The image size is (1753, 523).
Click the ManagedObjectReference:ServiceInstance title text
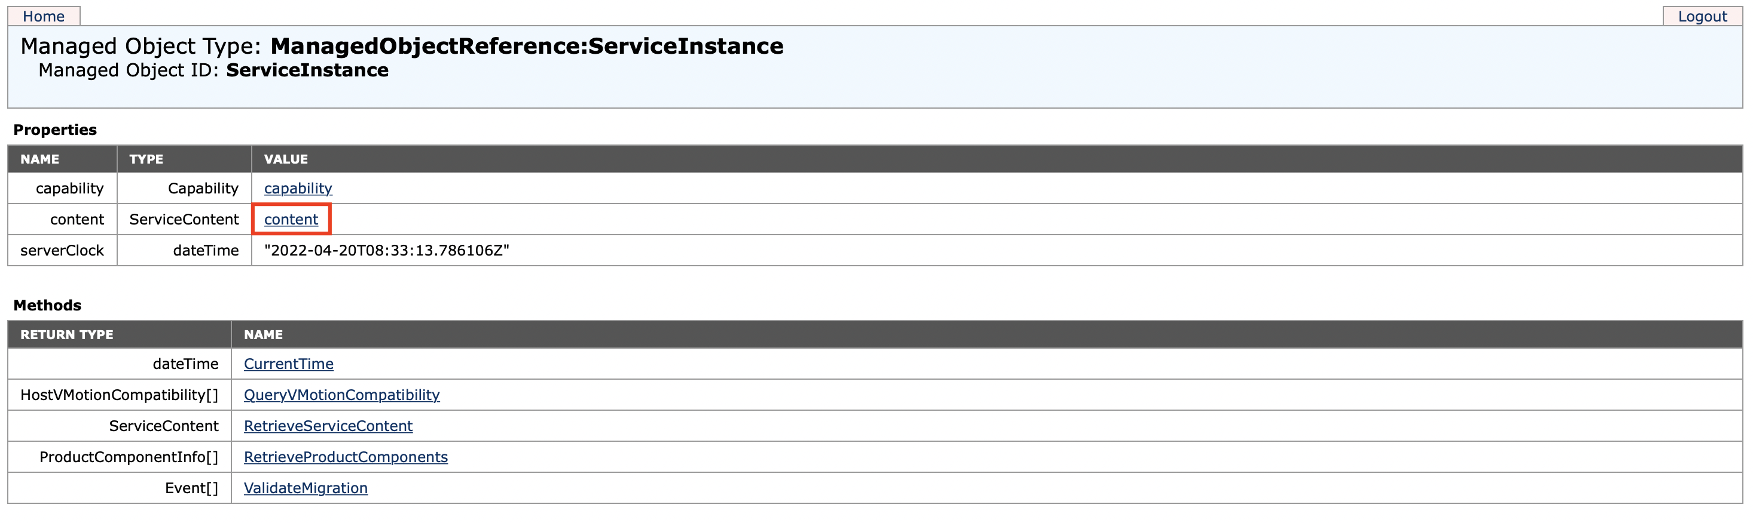(527, 46)
